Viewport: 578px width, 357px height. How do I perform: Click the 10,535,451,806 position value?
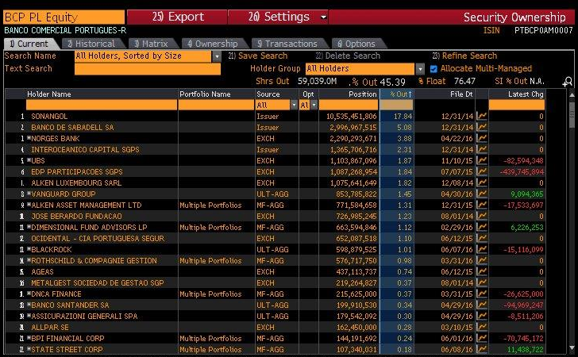[x=351, y=117]
